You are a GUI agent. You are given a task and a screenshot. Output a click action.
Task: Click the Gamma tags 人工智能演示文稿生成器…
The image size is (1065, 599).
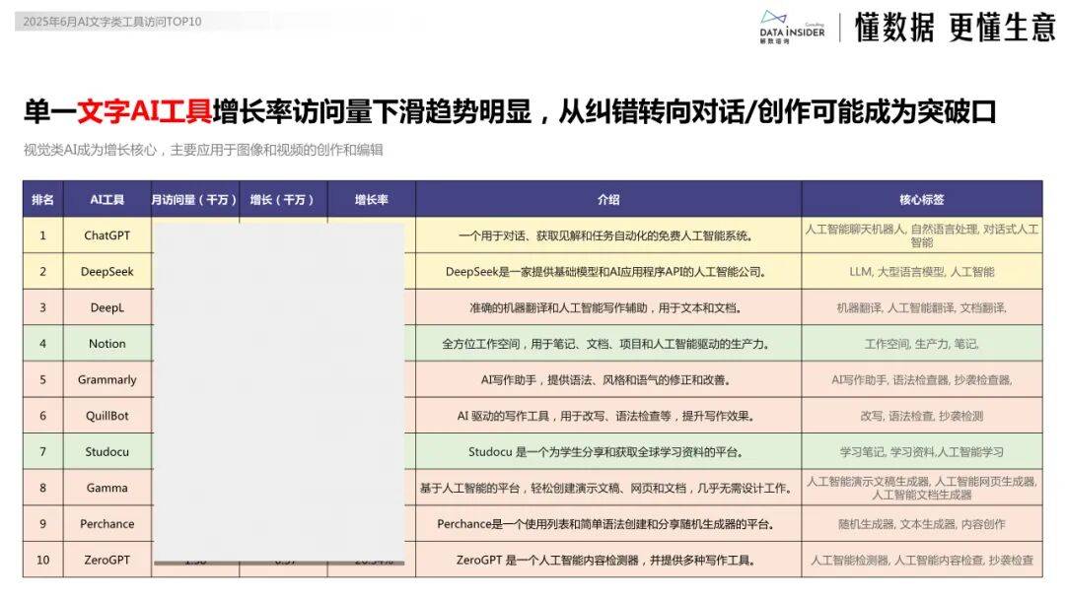pyautogui.click(x=922, y=488)
